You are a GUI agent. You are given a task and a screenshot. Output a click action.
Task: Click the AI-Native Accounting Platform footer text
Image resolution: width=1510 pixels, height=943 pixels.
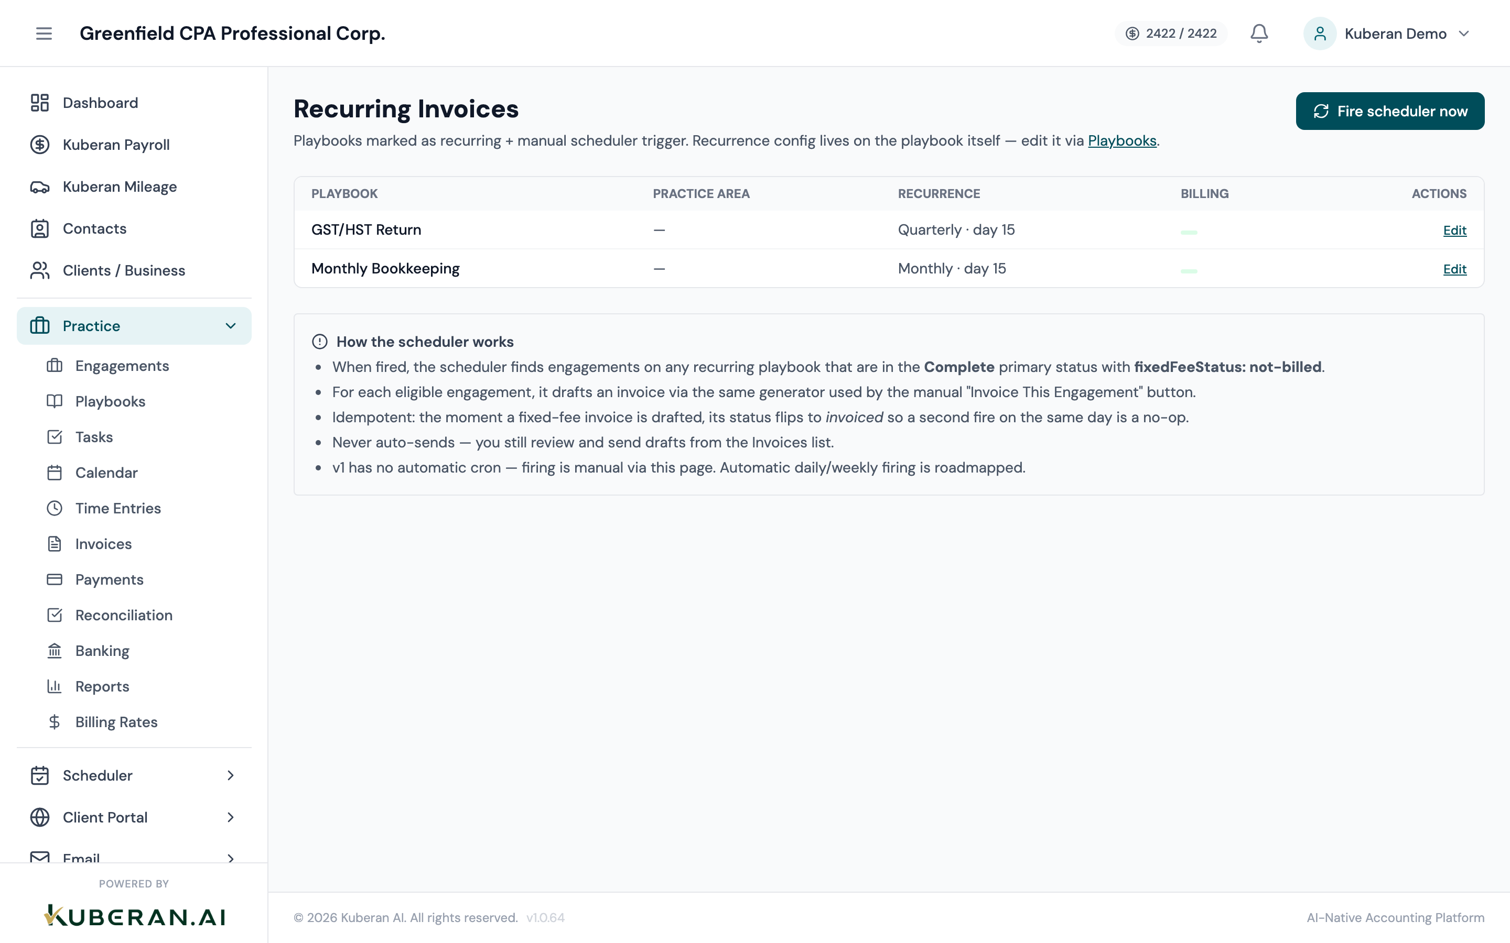(1395, 917)
